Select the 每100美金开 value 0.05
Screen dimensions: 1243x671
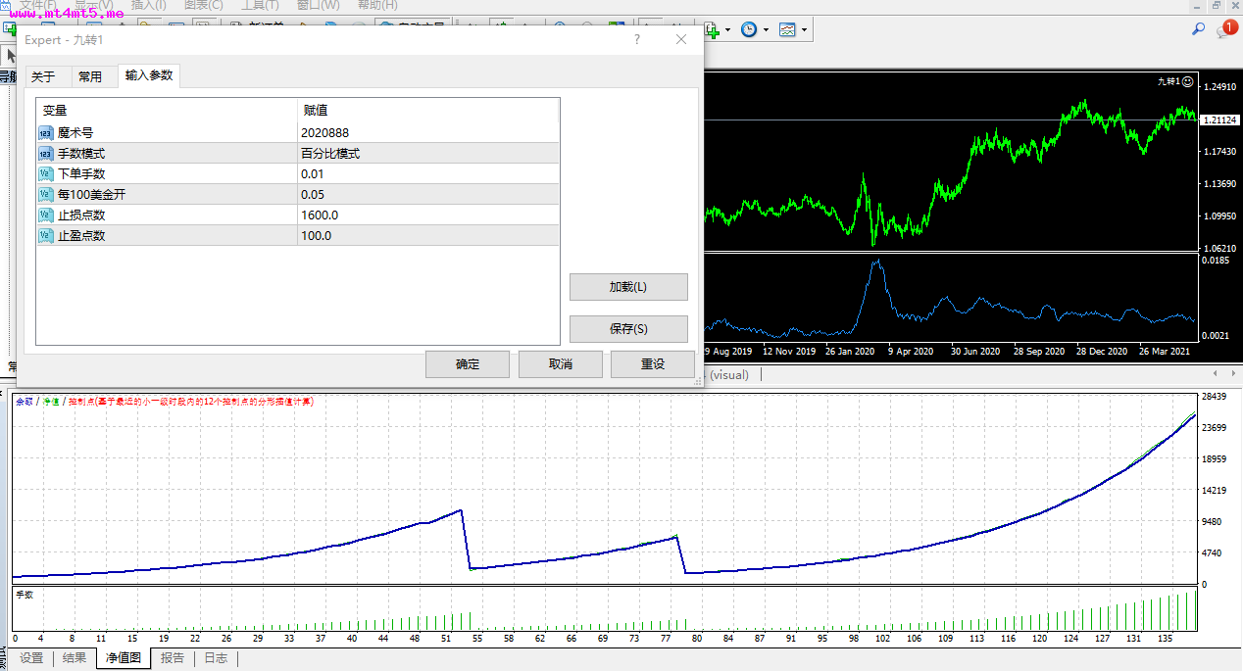click(x=428, y=194)
